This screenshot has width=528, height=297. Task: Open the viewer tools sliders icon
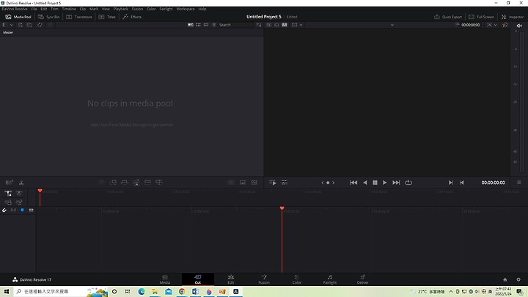click(x=285, y=183)
